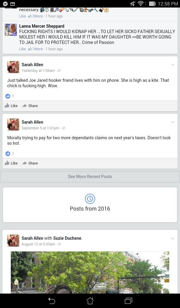
Task: Expand options chevron on Yesterday 1:05am post
Action: coord(172,65)
